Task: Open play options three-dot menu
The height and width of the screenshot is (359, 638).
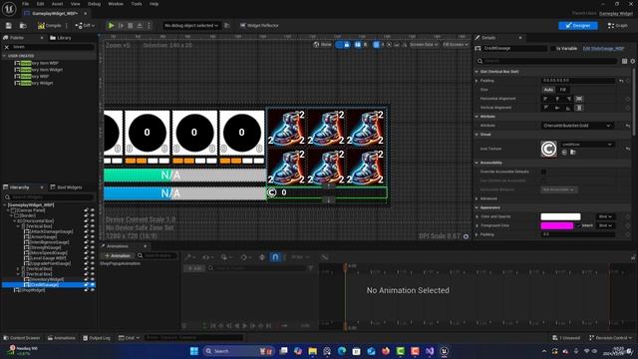Action: point(149,26)
